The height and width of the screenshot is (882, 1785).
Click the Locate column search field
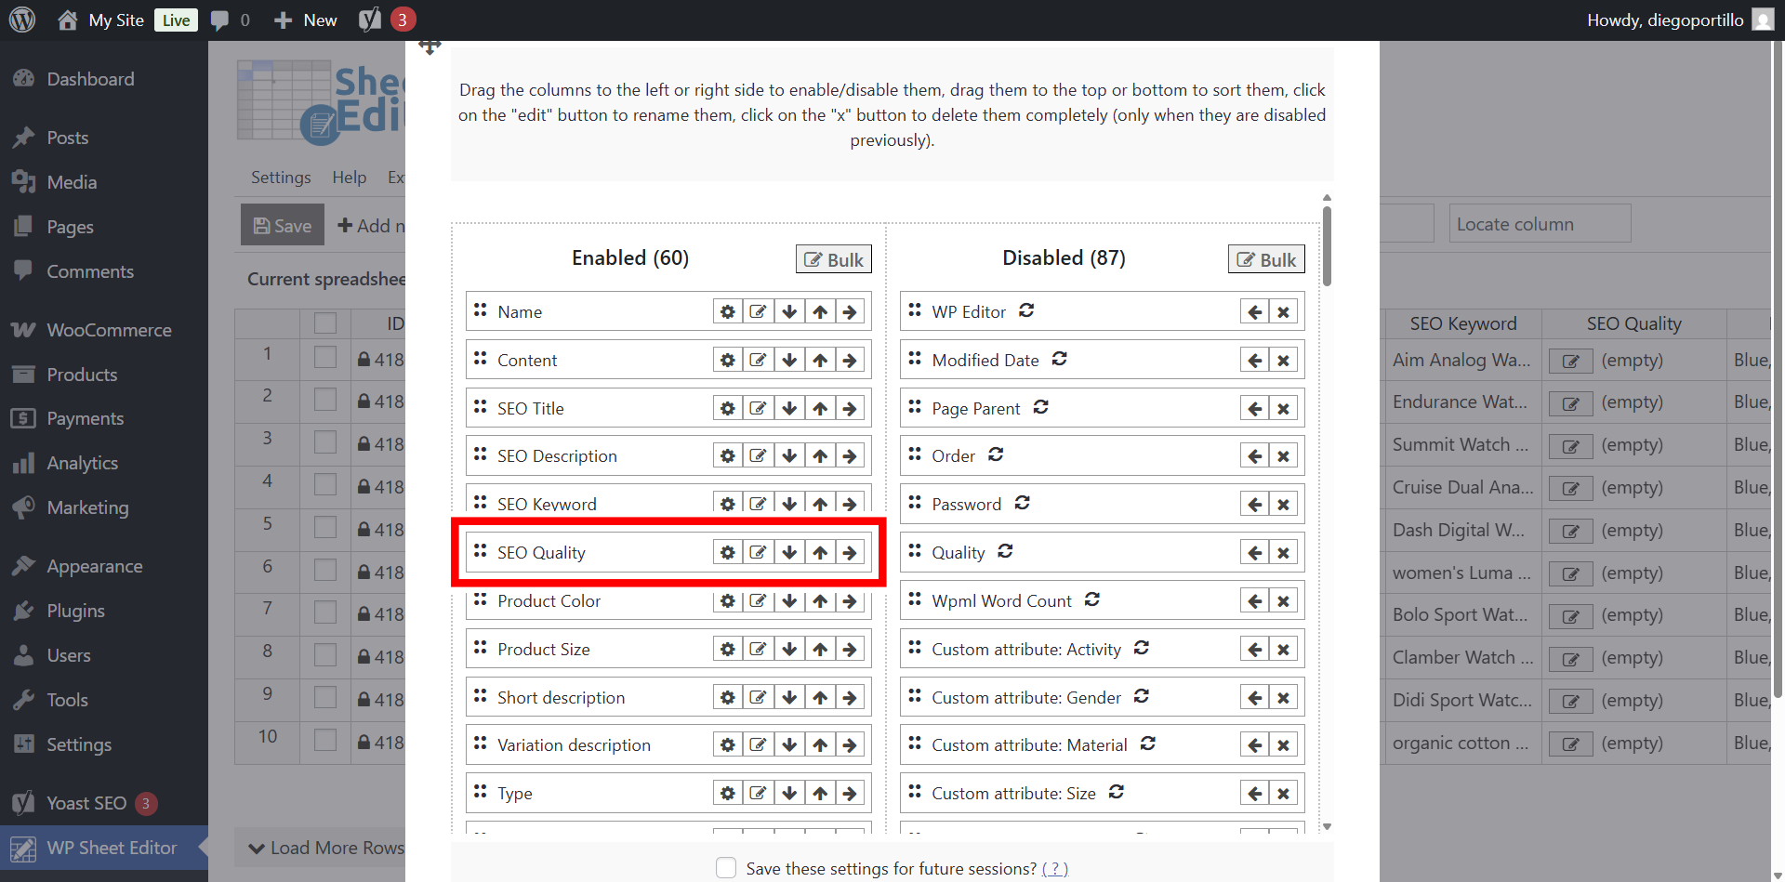point(1539,224)
